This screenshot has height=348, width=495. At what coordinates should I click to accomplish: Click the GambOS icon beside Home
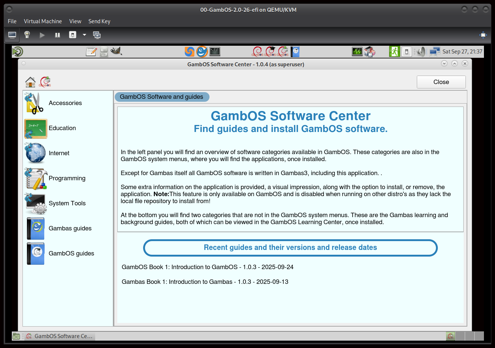point(44,81)
